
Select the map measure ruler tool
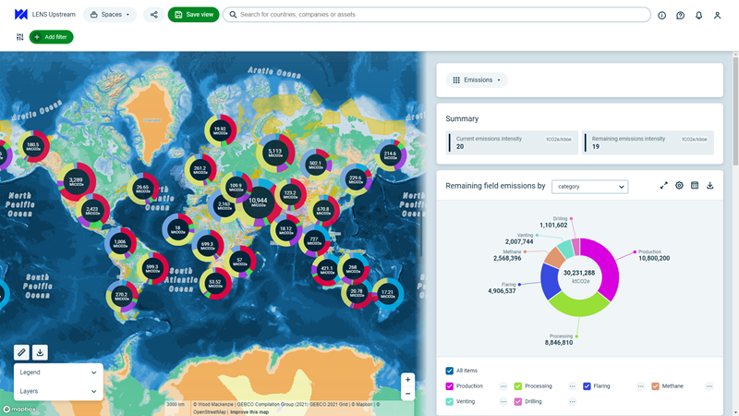pyautogui.click(x=21, y=352)
